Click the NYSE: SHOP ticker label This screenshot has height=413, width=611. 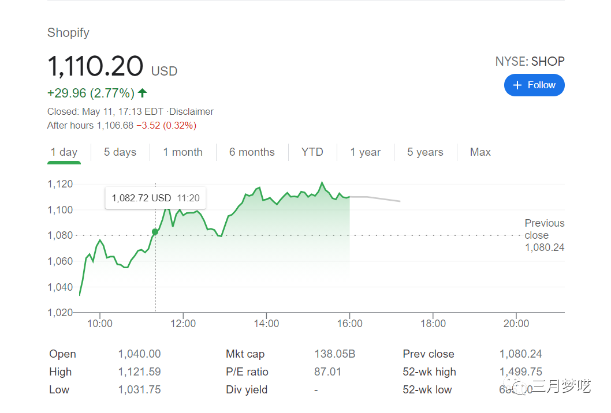[x=530, y=62]
